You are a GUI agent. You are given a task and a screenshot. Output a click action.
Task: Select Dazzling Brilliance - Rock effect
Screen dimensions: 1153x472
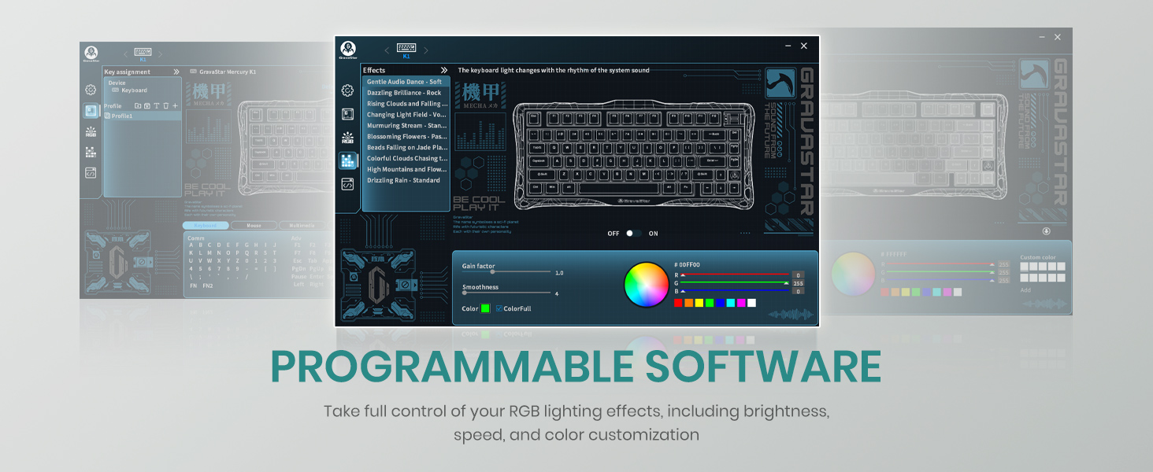[x=406, y=93]
